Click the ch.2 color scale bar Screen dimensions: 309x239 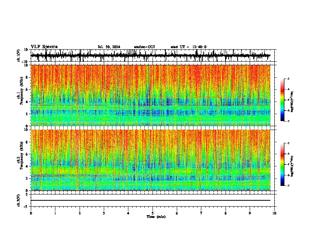click(282, 164)
